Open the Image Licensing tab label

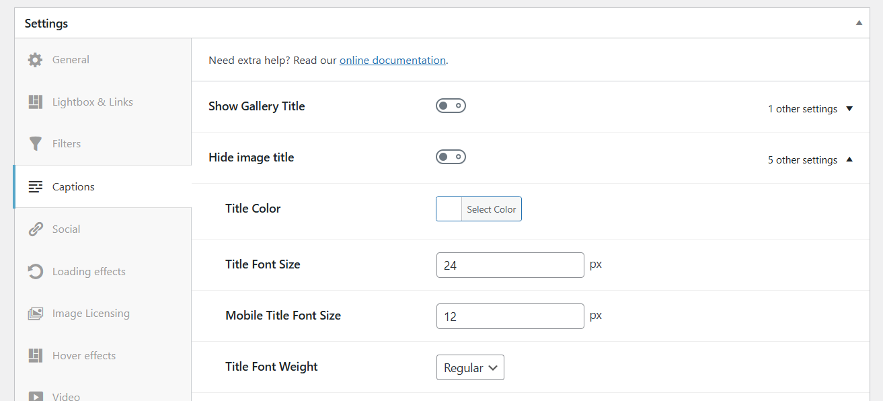(91, 314)
